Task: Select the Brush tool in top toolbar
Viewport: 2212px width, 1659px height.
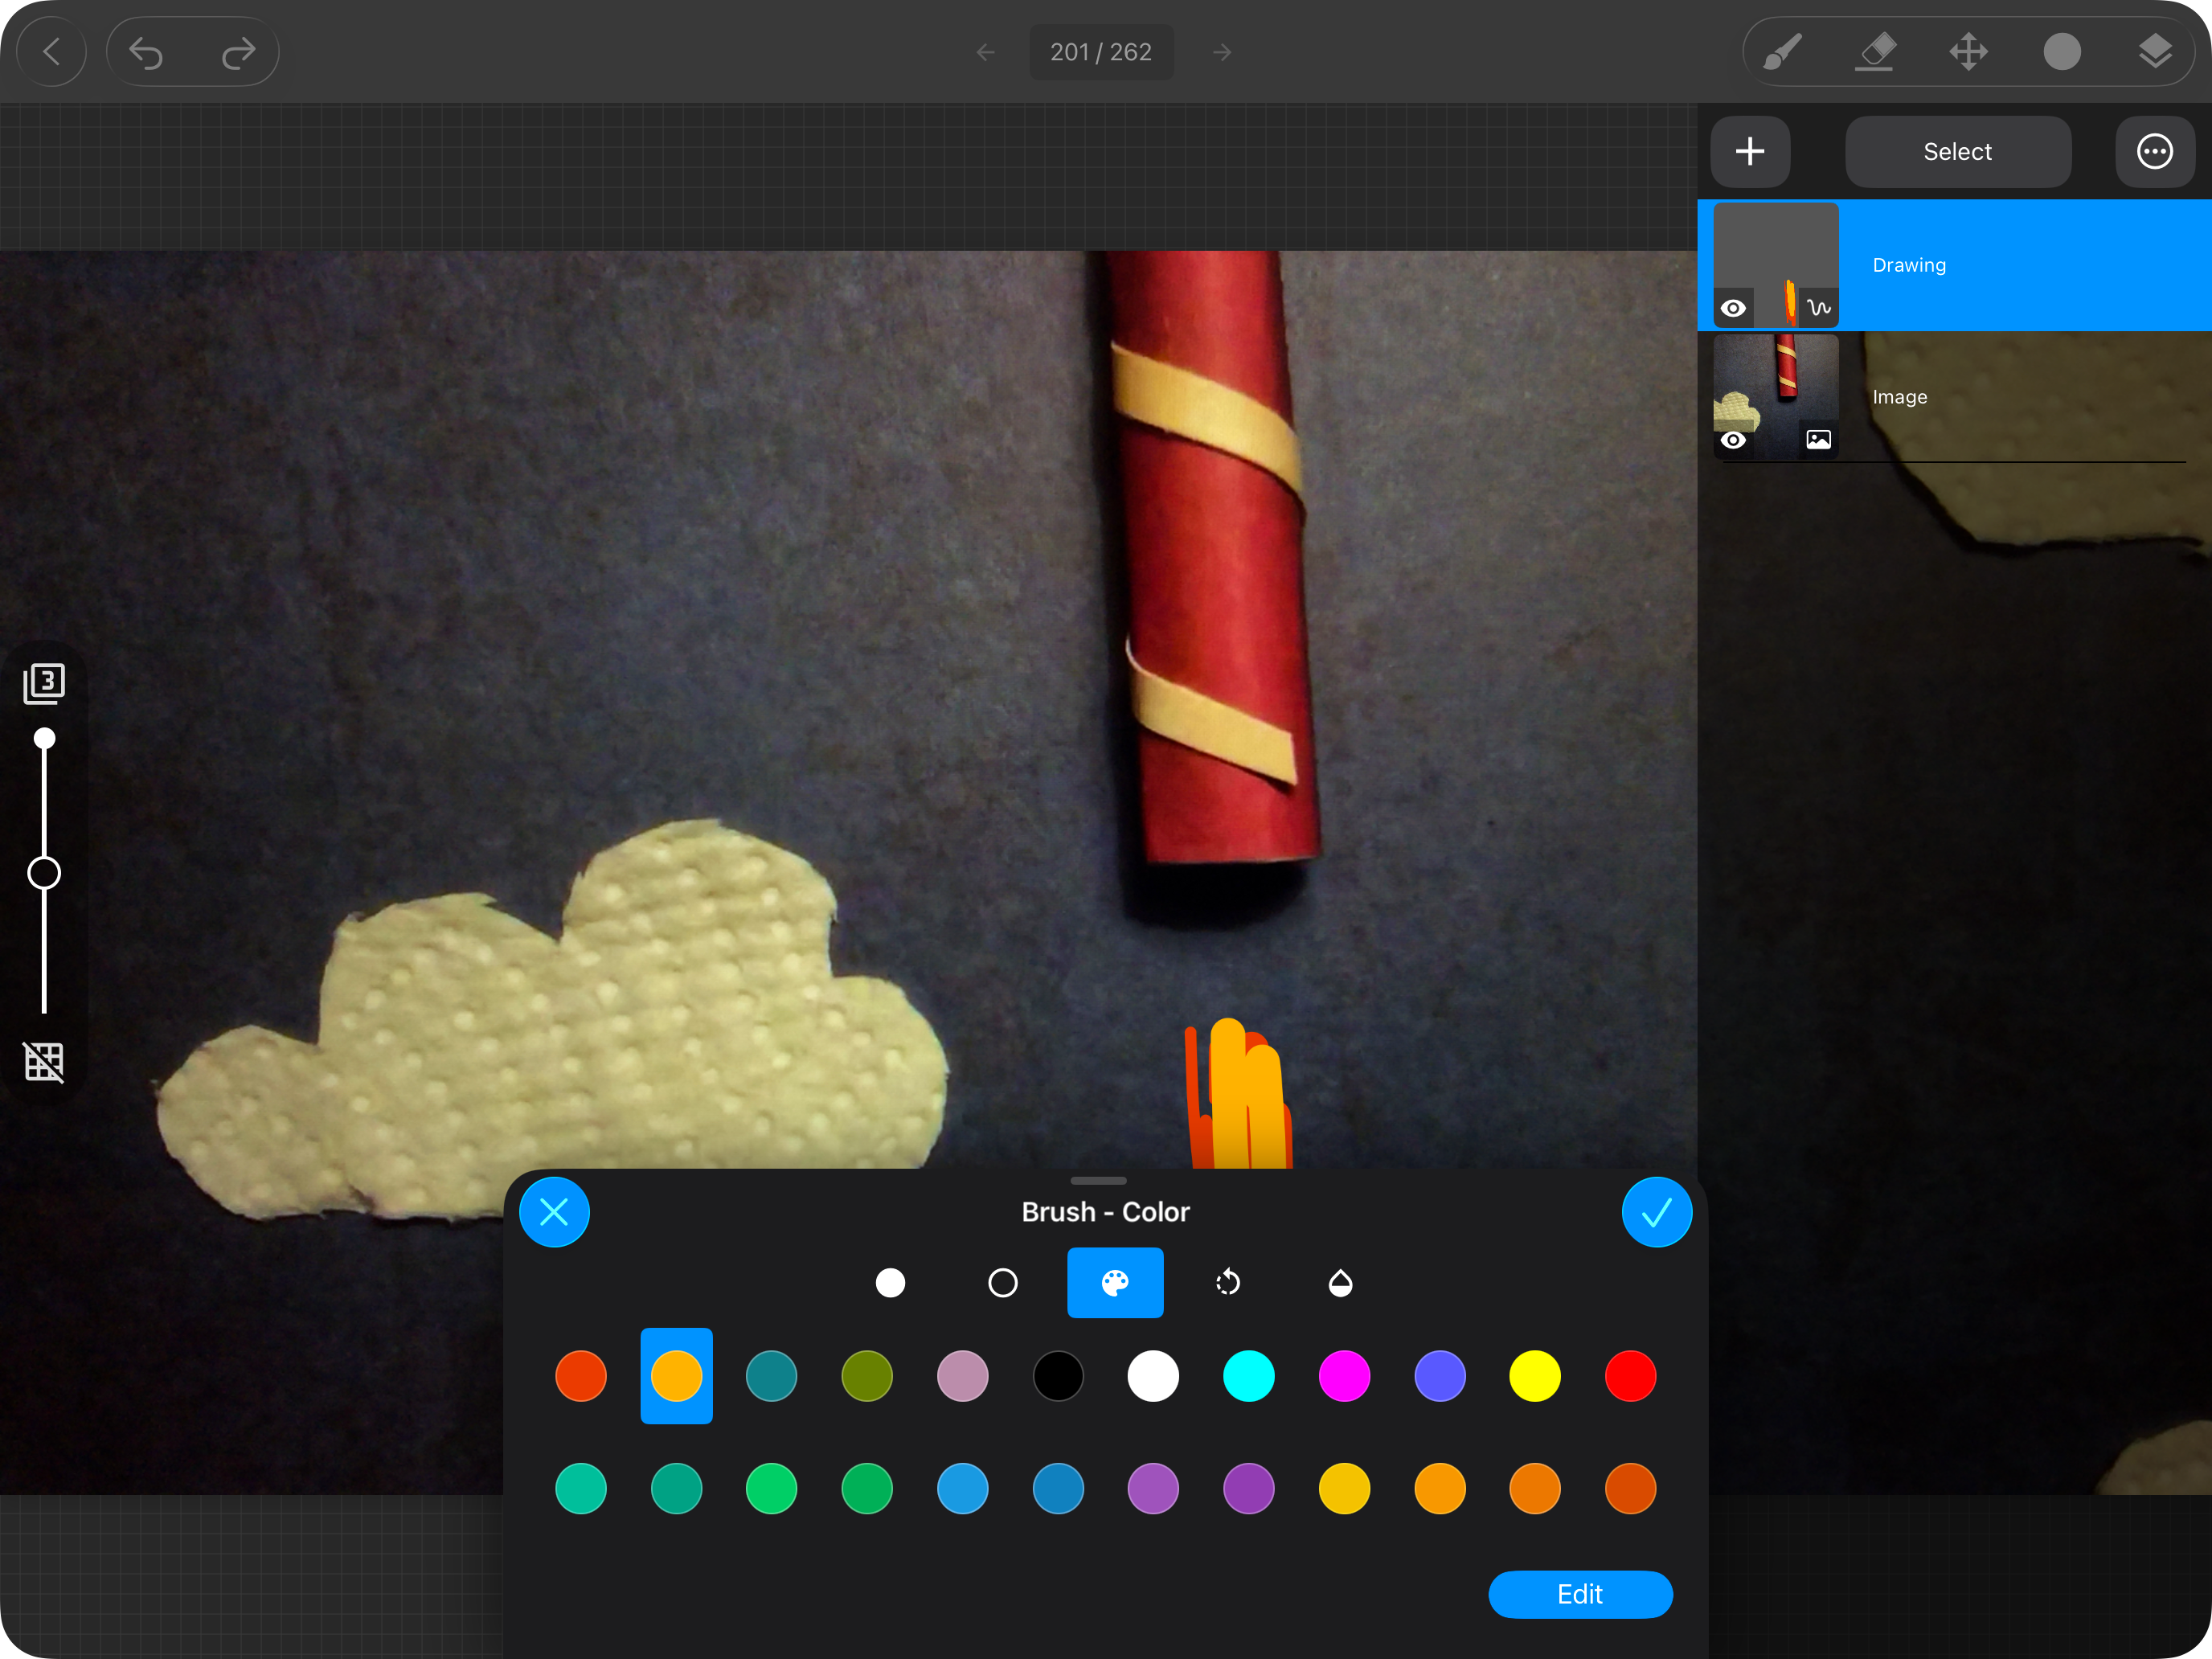Action: tap(1782, 52)
